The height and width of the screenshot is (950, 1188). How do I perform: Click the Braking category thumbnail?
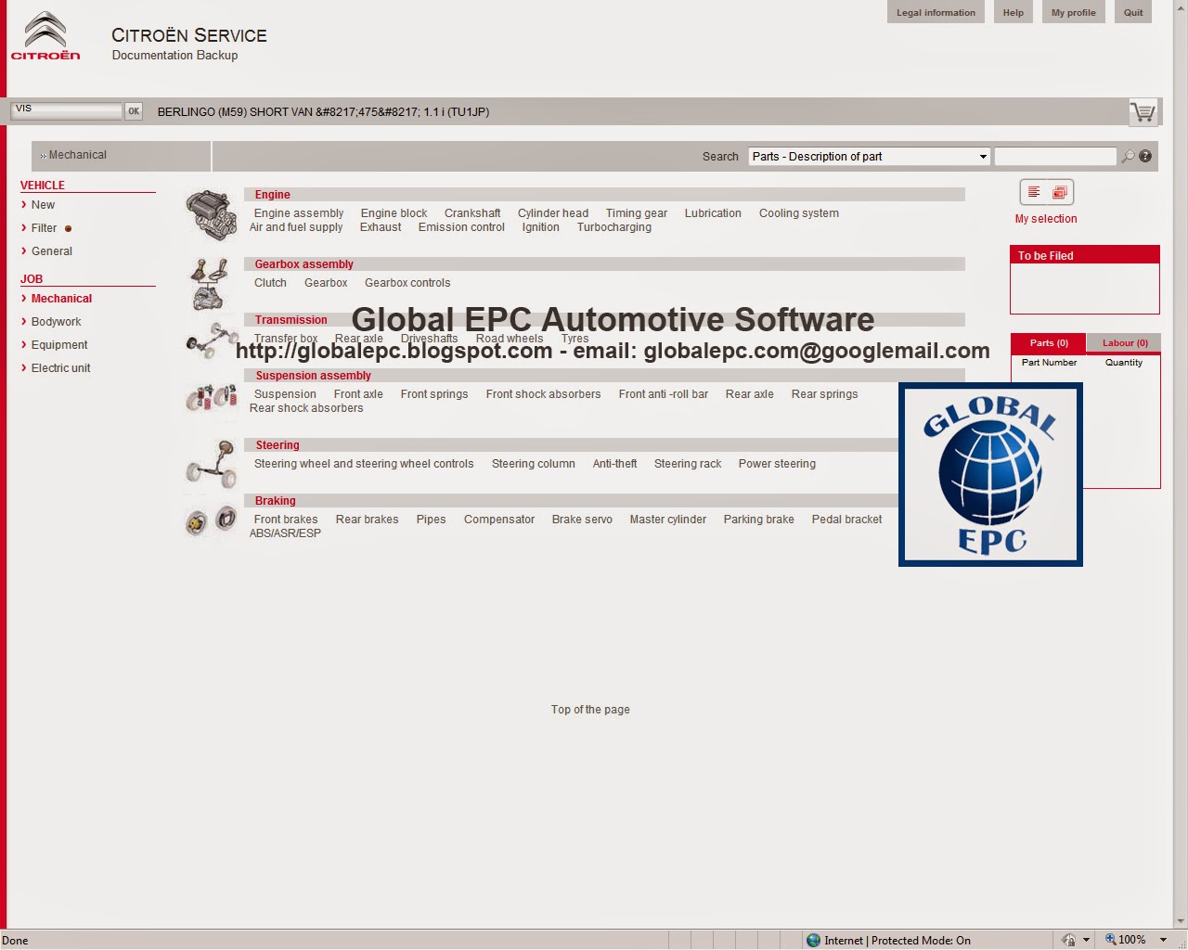click(212, 520)
